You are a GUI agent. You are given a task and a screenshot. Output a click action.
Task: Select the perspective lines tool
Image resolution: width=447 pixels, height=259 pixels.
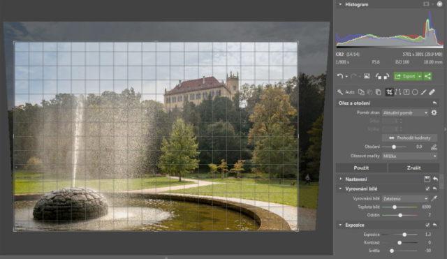397,92
